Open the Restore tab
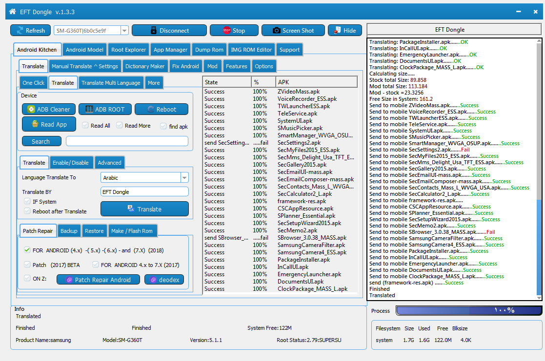 click(94, 231)
